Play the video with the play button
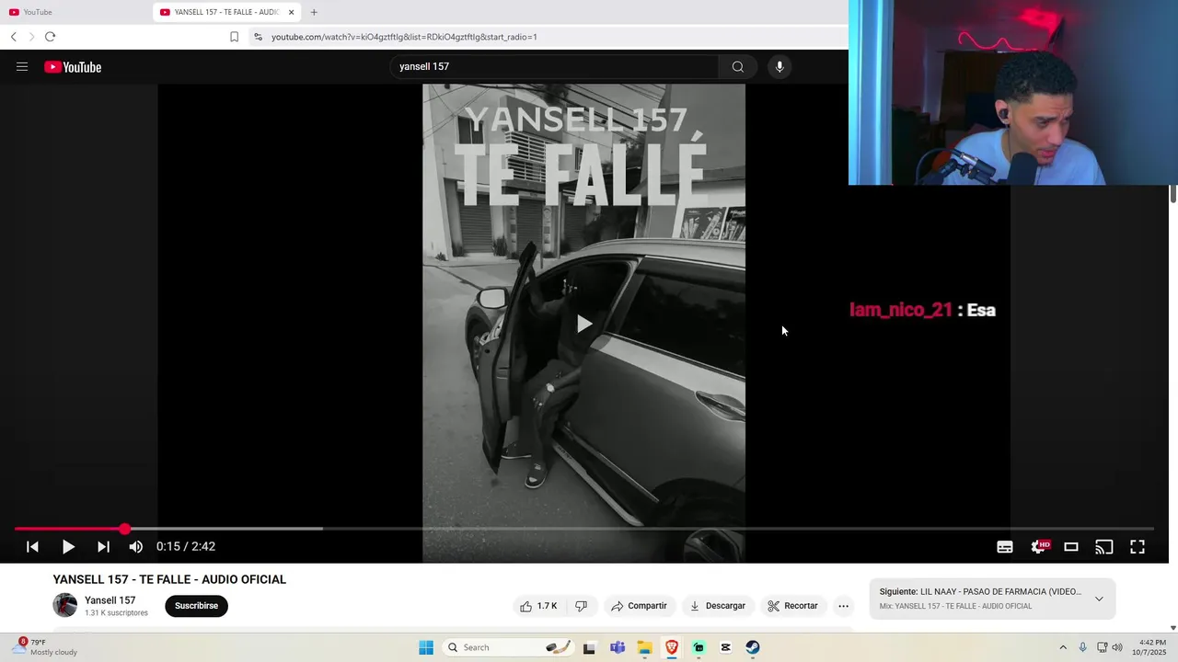This screenshot has width=1178, height=662. tap(68, 546)
